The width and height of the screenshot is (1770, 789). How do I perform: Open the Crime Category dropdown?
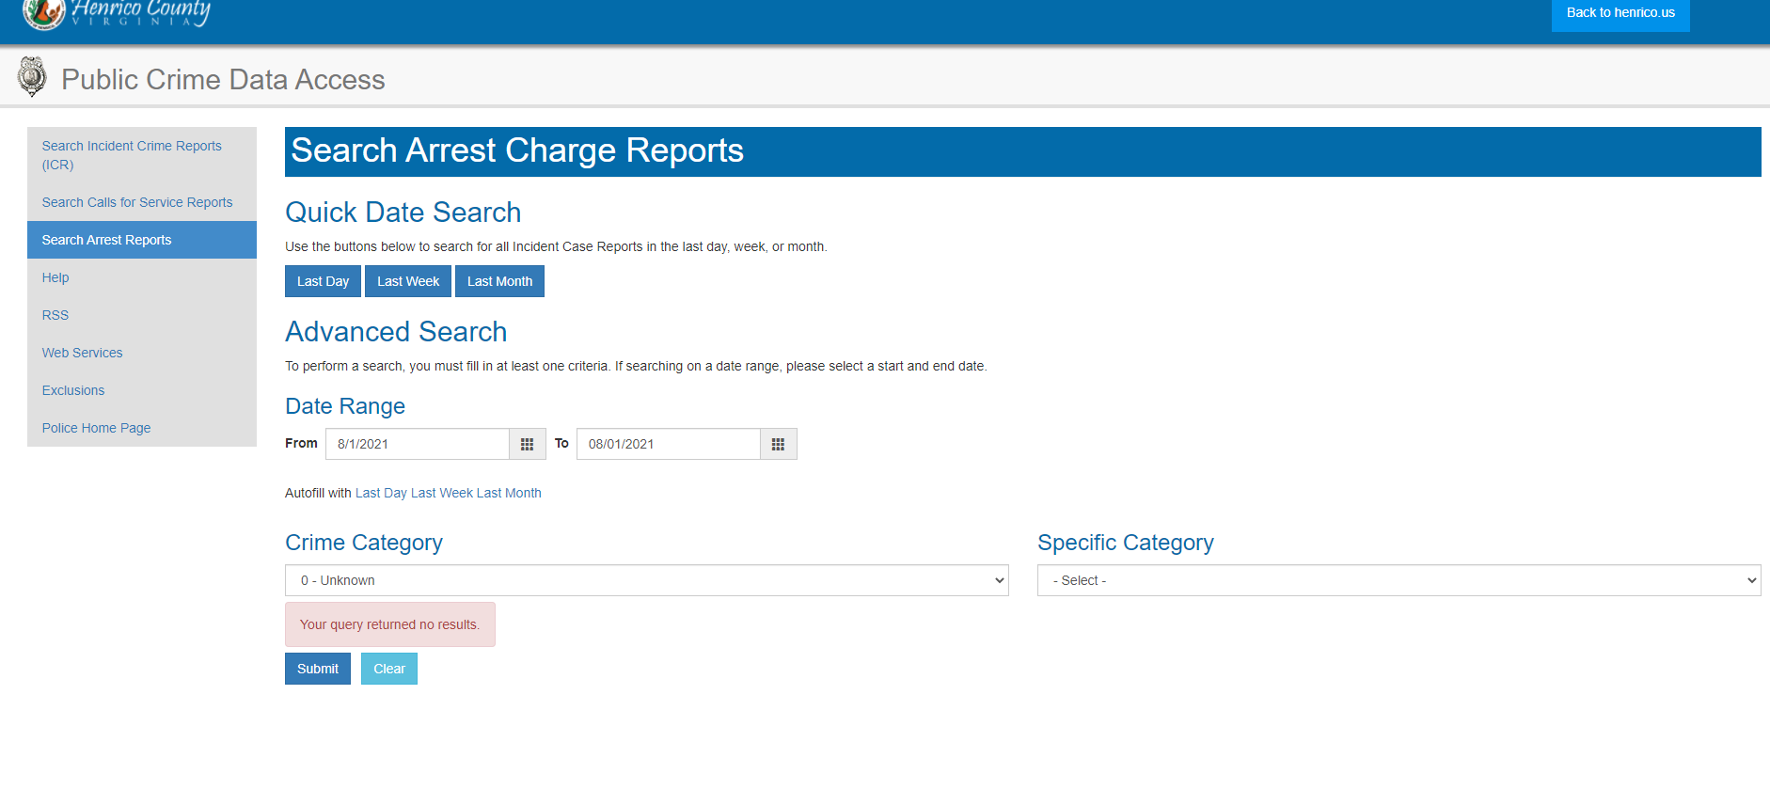647,580
